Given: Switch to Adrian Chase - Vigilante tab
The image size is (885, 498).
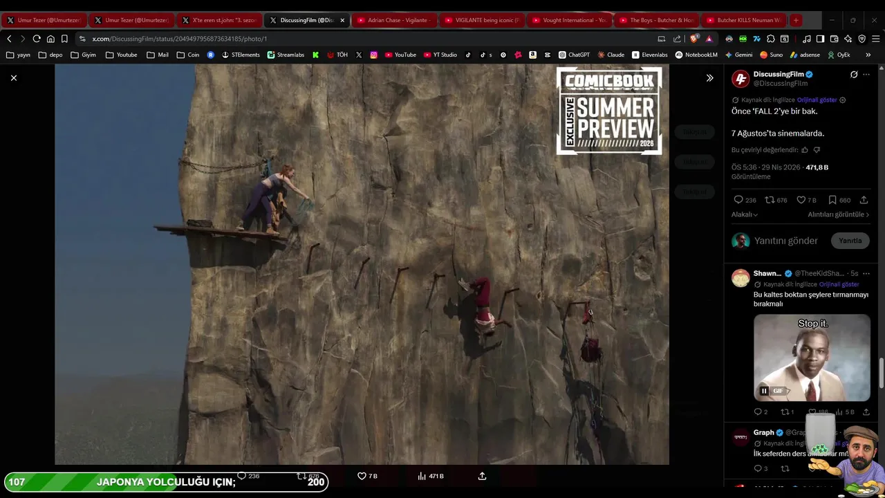Looking at the screenshot, I should point(394,20).
